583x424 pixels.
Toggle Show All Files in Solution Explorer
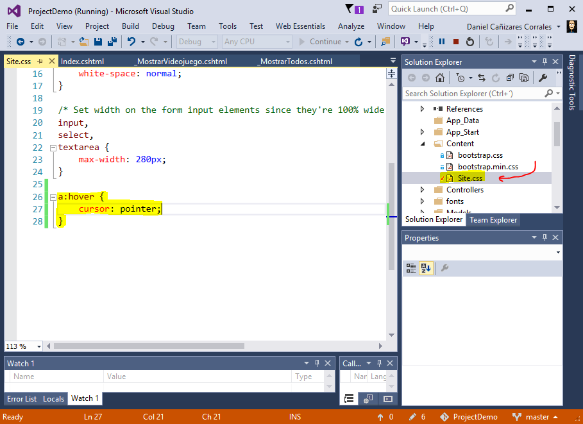(x=524, y=78)
